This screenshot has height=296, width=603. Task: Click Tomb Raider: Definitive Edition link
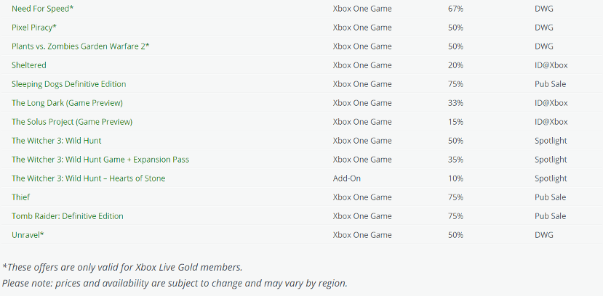[67, 216]
